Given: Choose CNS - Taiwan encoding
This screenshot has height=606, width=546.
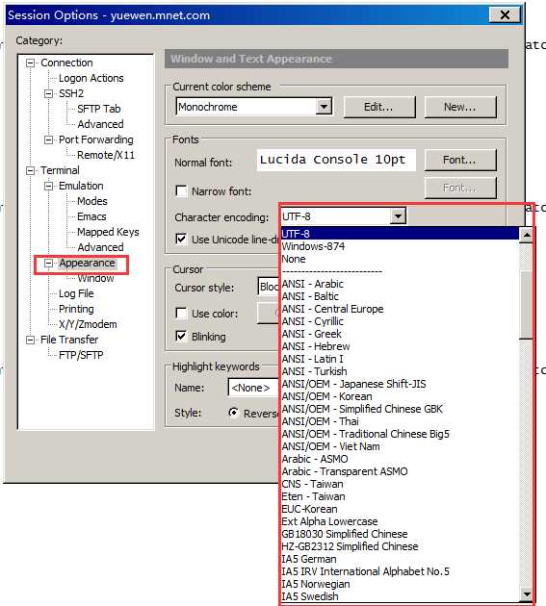Looking at the screenshot, I should pos(400,484).
